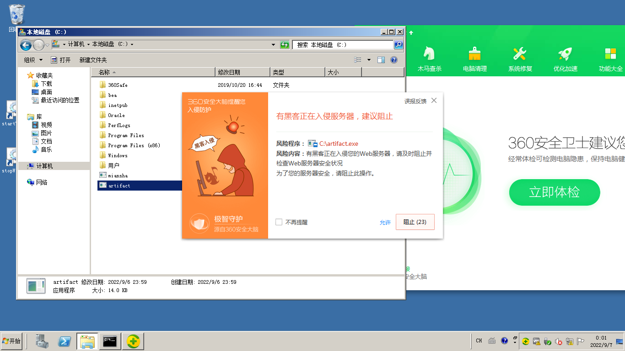Click the Explorer help icon
Screen dimensions: 625x351
(393, 60)
